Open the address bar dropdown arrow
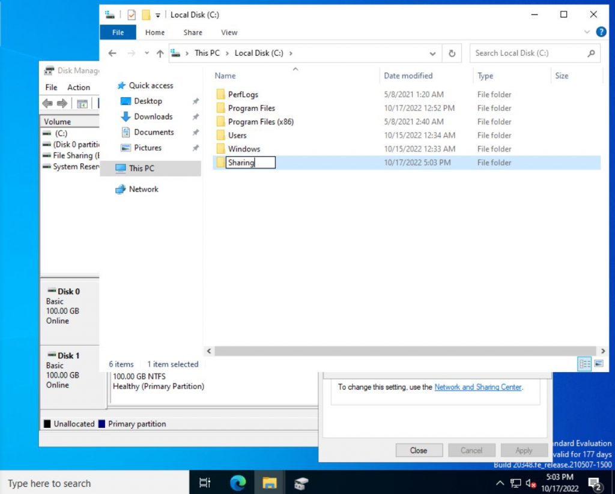615x494 pixels. coord(432,53)
